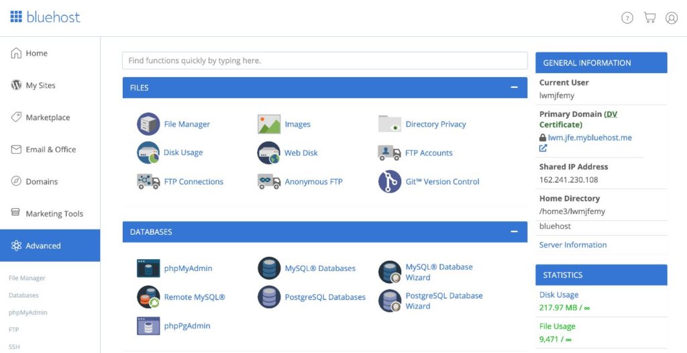Select Advanced in sidebar
The height and width of the screenshot is (353, 687).
tap(50, 246)
